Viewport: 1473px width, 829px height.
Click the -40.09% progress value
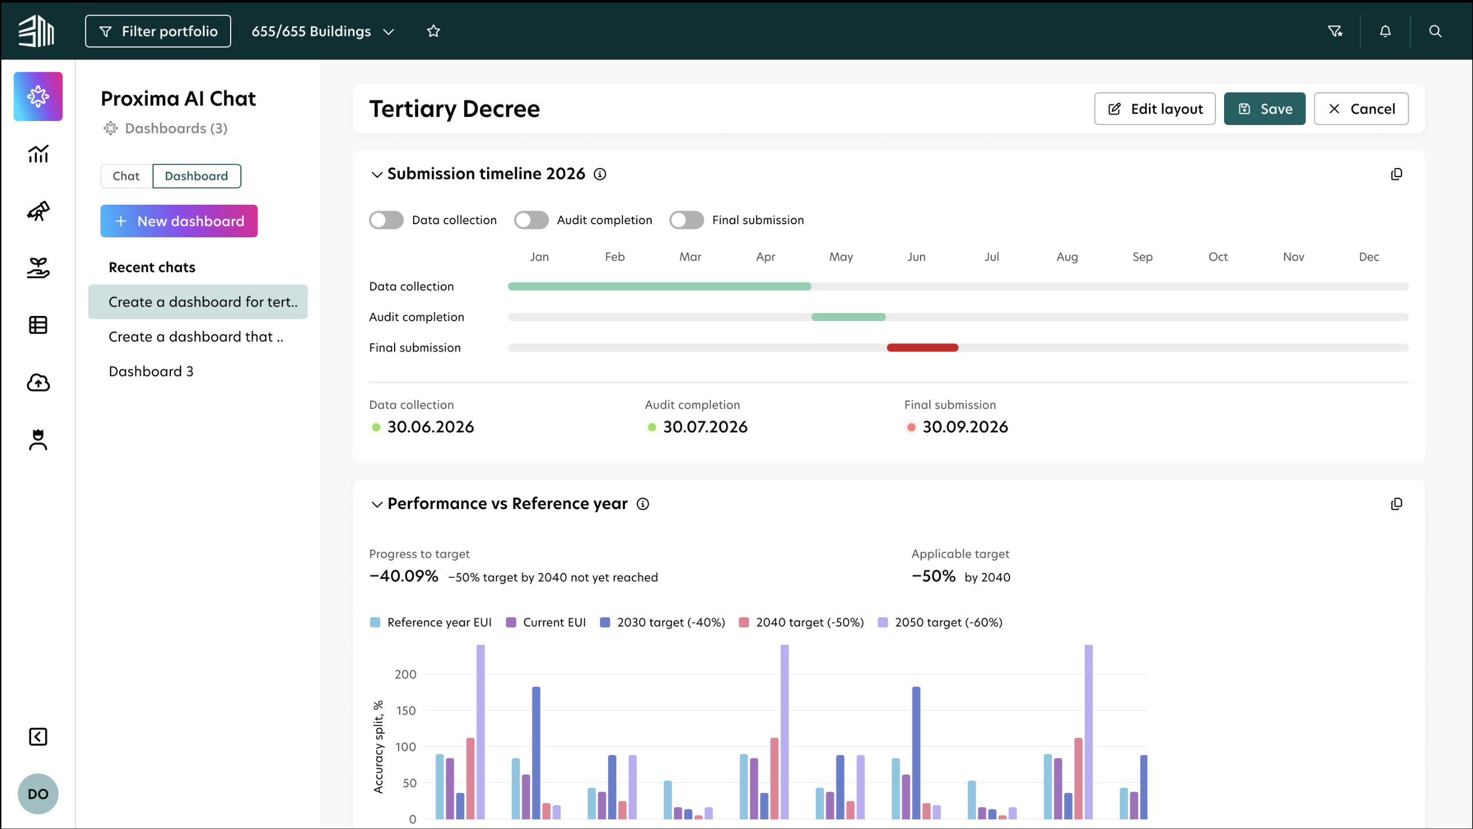[x=404, y=576]
